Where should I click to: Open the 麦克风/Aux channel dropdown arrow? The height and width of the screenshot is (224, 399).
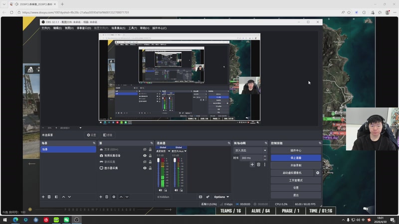tap(185, 151)
